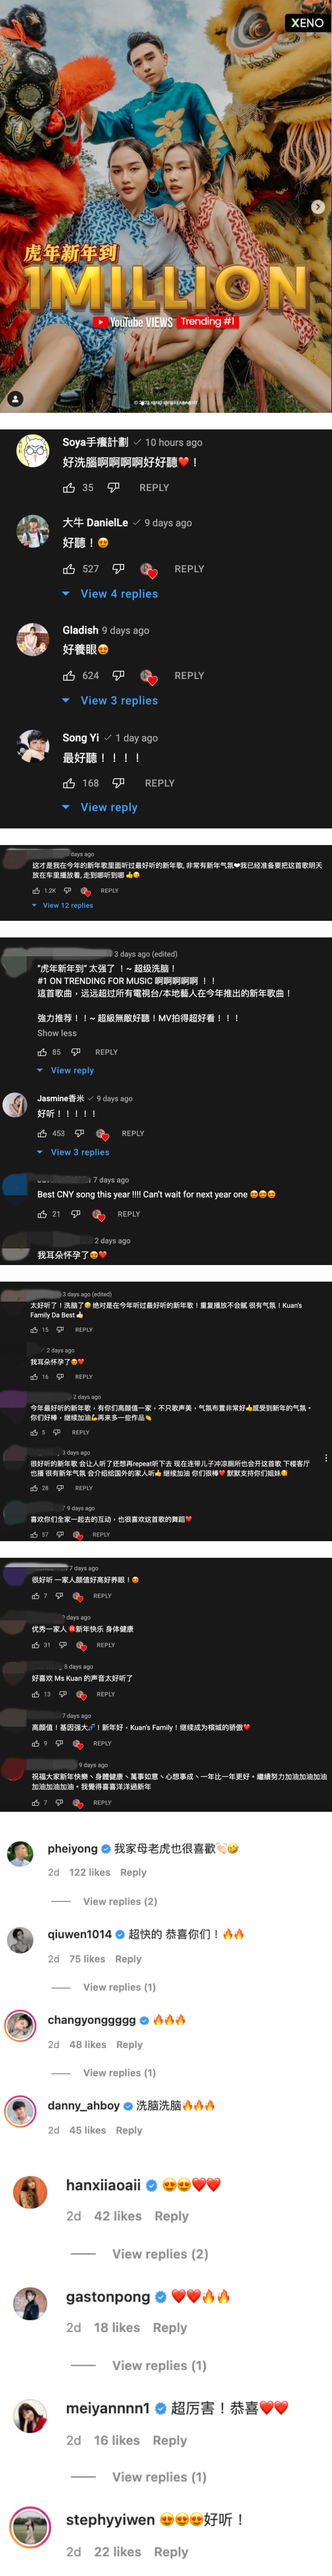The image size is (332, 2576).
Task: Reply to pheiyong's Instagram comment
Action: pos(133,1872)
